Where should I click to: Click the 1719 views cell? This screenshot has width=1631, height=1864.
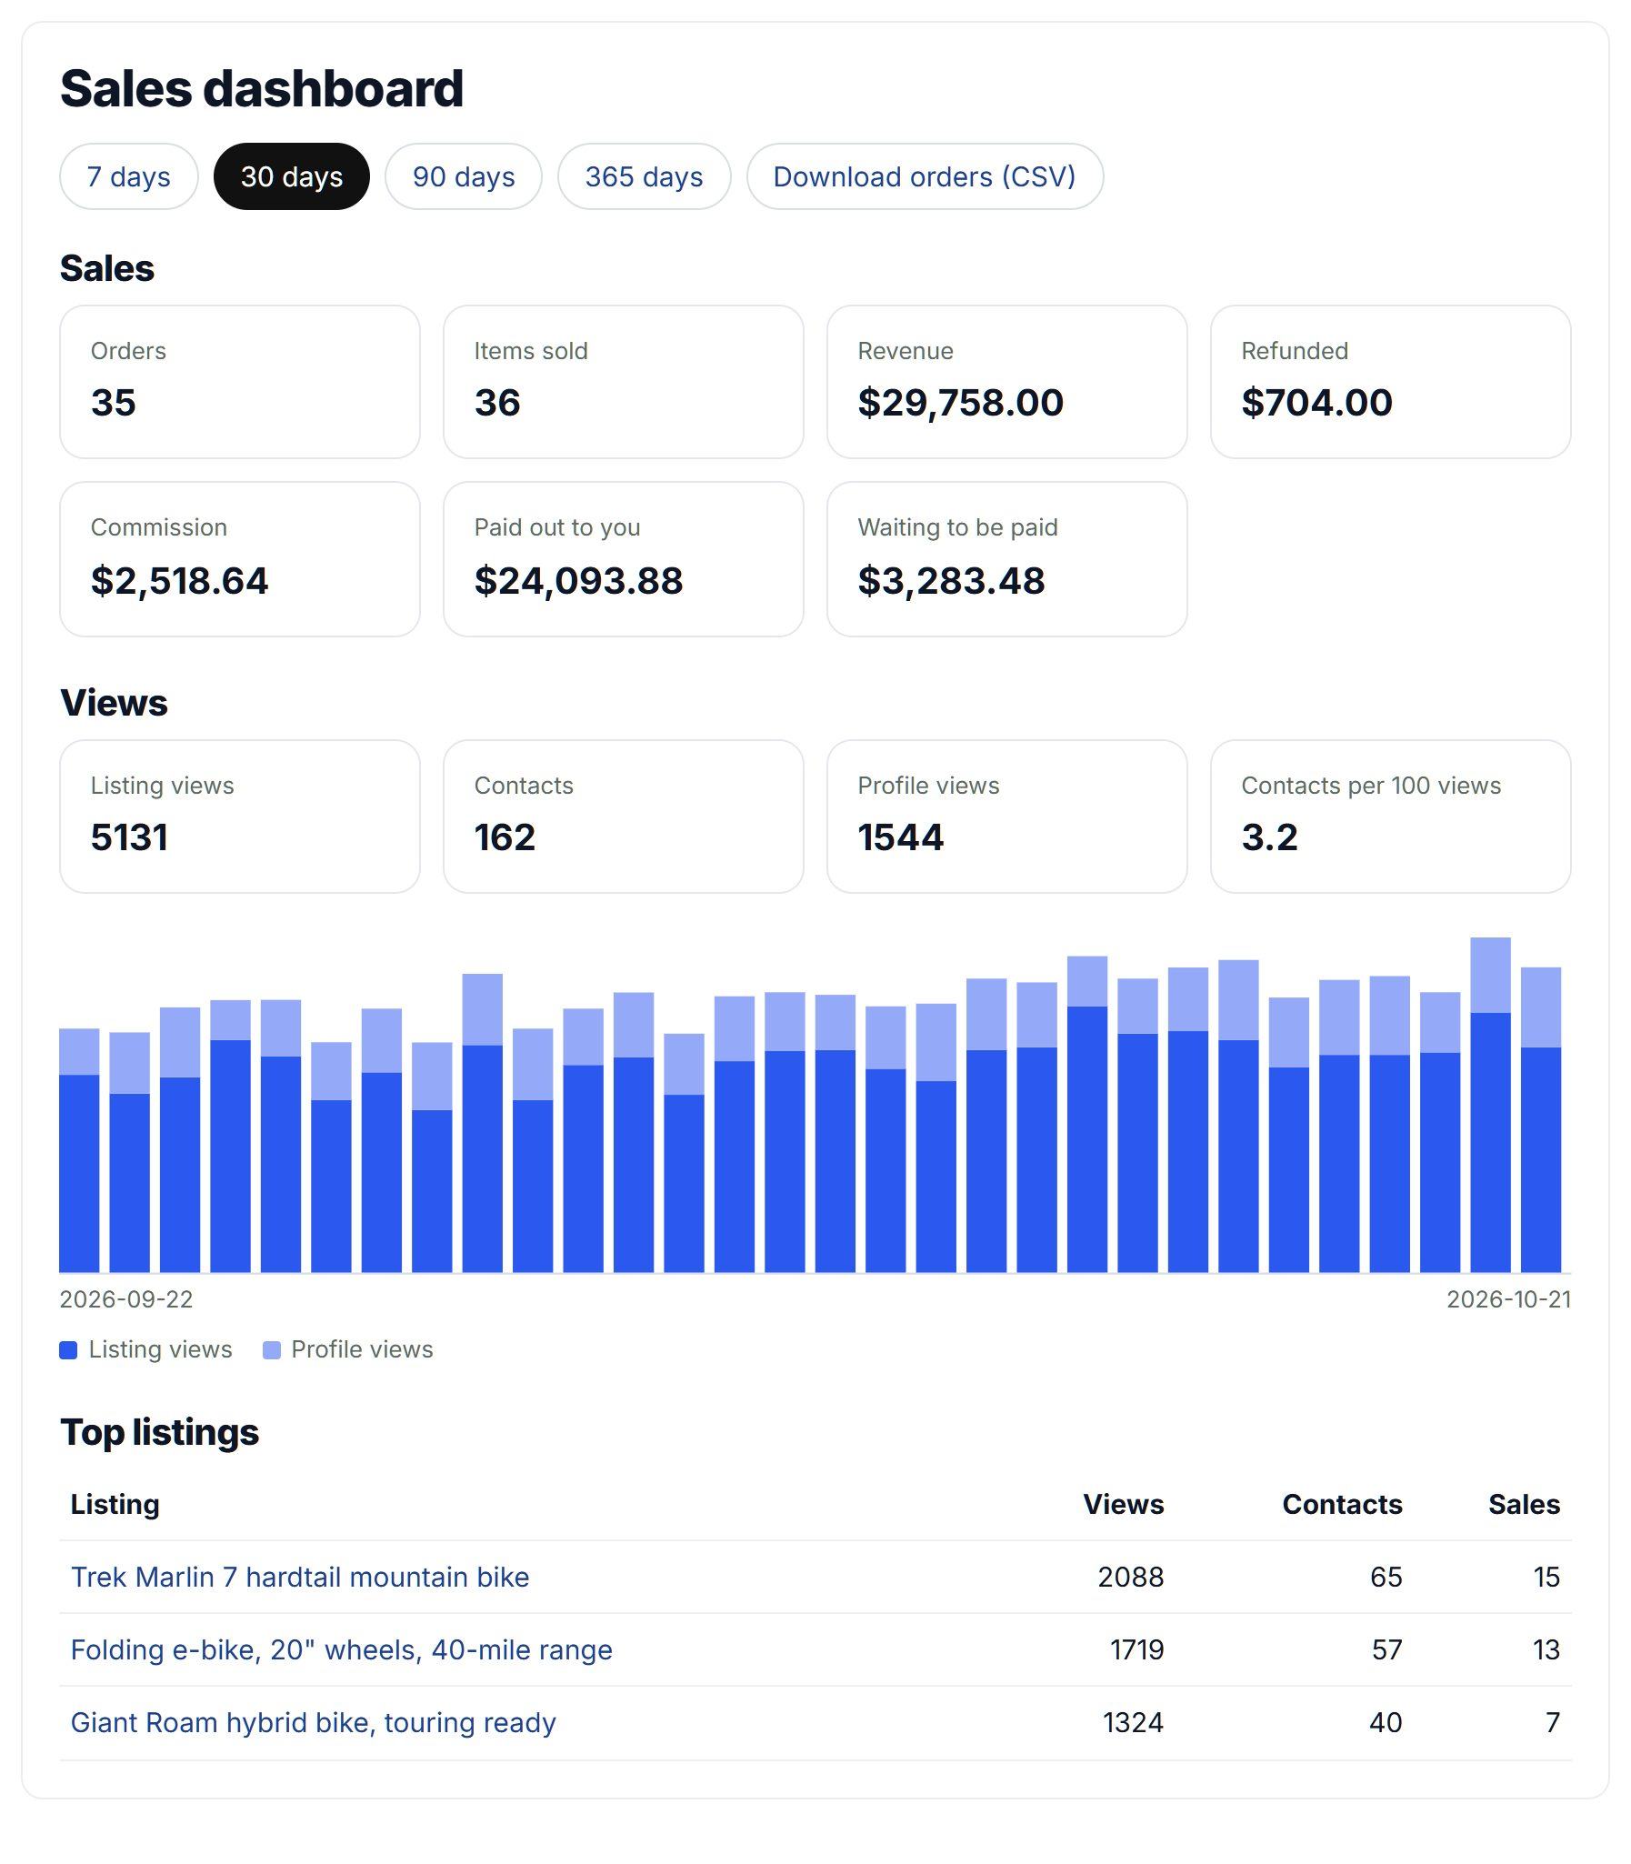point(1136,1649)
